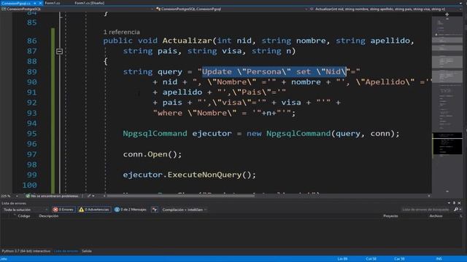Switch to the Form1.cs tab
Screen dimensions: 467x262
pyautogui.click(x=53, y=3)
